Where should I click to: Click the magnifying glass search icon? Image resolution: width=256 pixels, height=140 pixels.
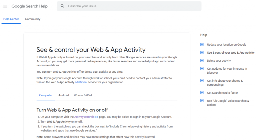tap(62, 6)
